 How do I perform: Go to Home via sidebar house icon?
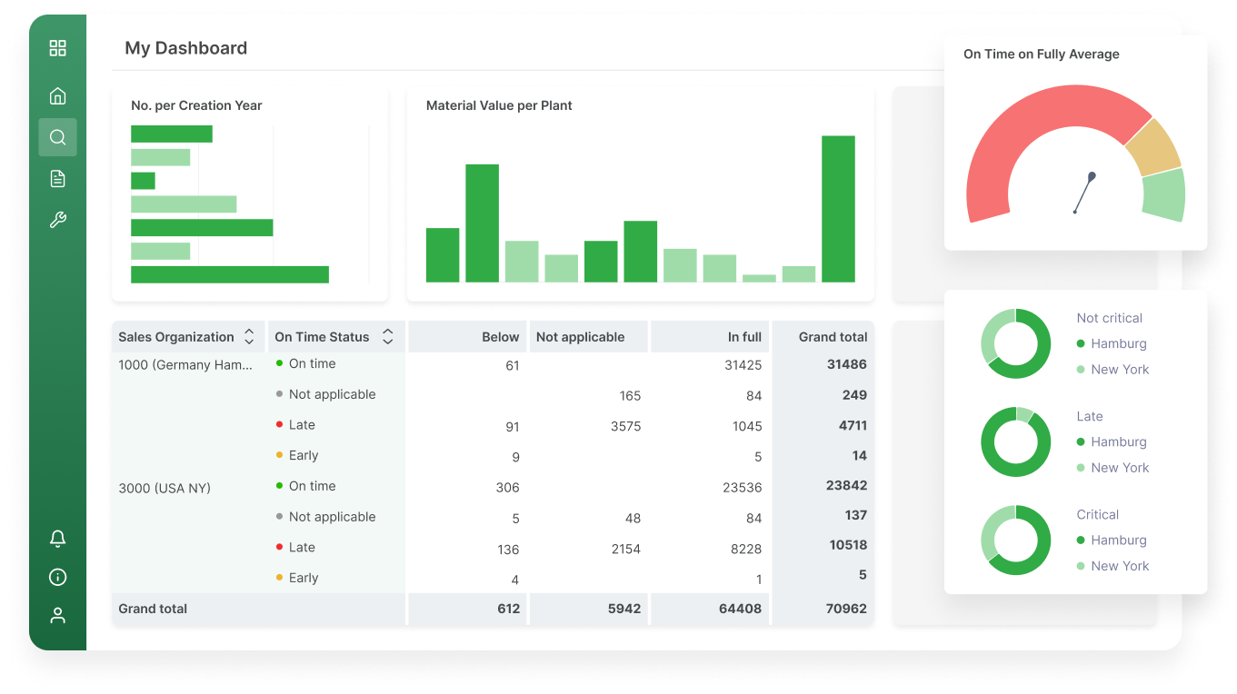tap(57, 96)
